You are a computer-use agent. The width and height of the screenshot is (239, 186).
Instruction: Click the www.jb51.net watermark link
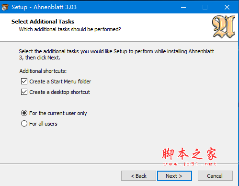[x=190, y=164]
